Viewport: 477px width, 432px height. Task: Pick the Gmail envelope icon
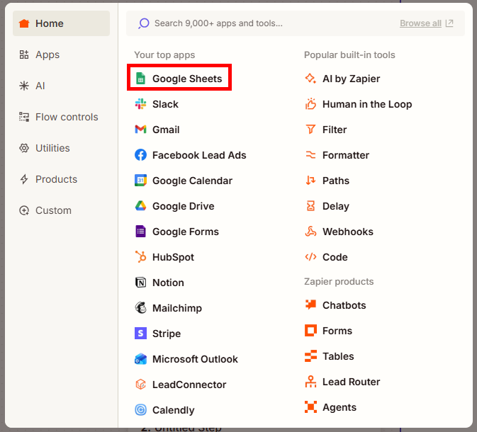pos(140,130)
